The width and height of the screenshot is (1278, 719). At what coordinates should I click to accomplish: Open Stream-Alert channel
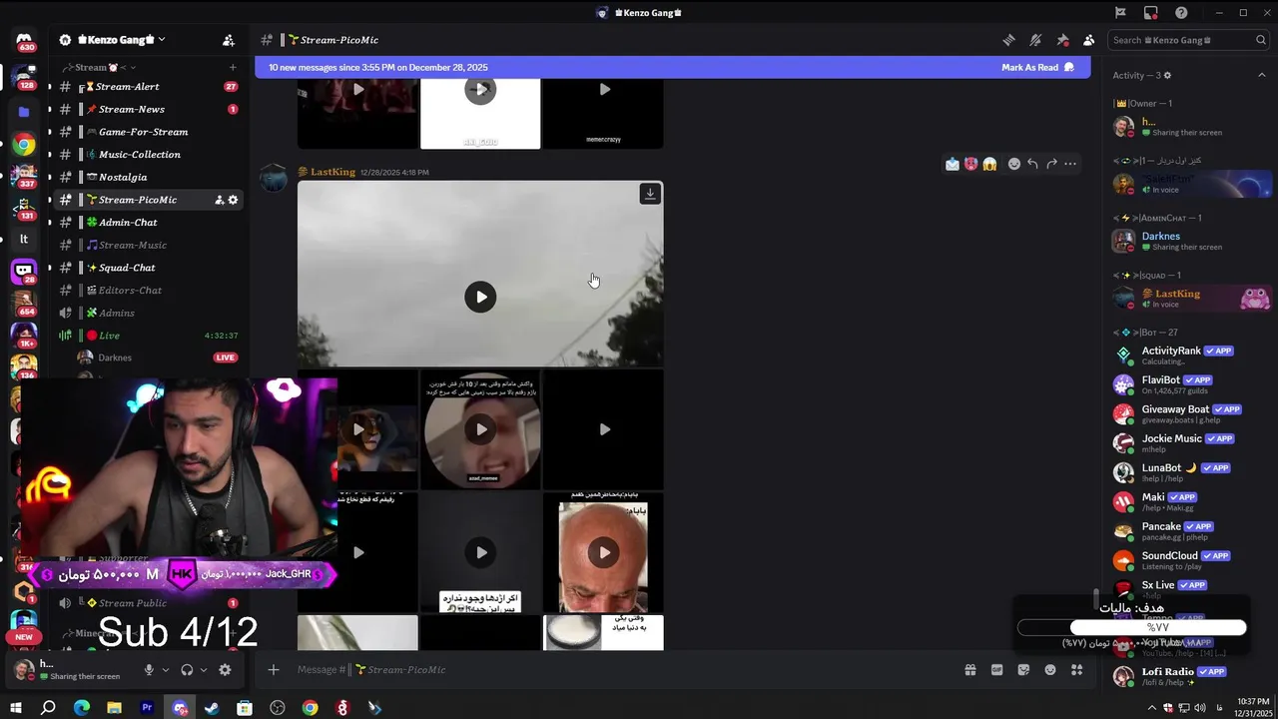[x=148, y=87]
